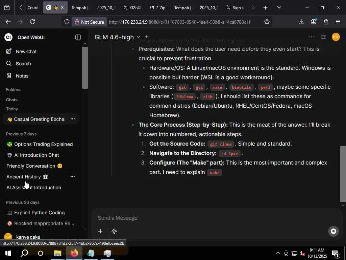Open the chat controls sliders icon
The height and width of the screenshot is (260, 346).
pos(323,37)
